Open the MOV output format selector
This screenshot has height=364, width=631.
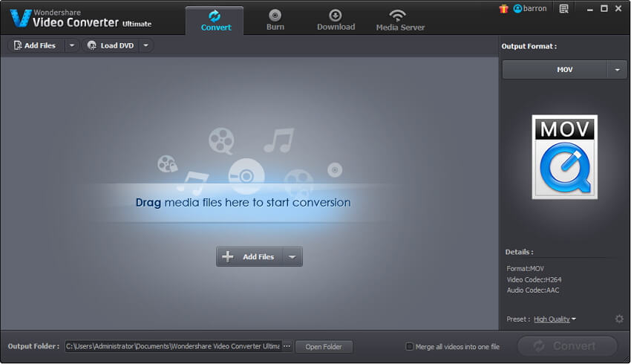[555, 70]
